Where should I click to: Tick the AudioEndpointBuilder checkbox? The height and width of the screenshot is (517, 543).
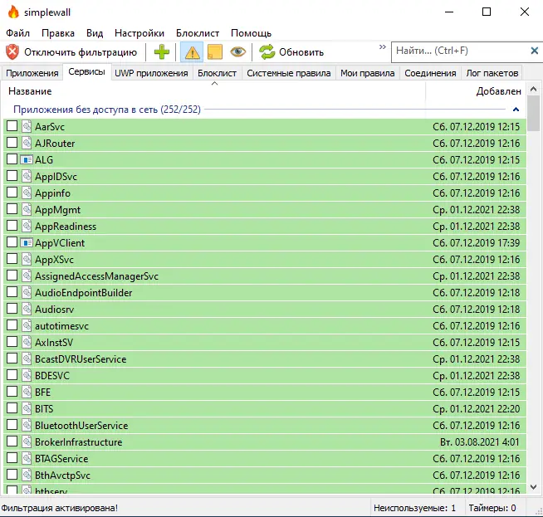click(x=12, y=292)
